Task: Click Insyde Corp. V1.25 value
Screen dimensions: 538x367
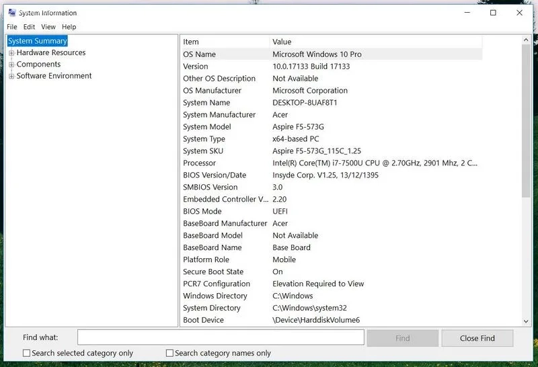Action: pyautogui.click(x=325, y=175)
